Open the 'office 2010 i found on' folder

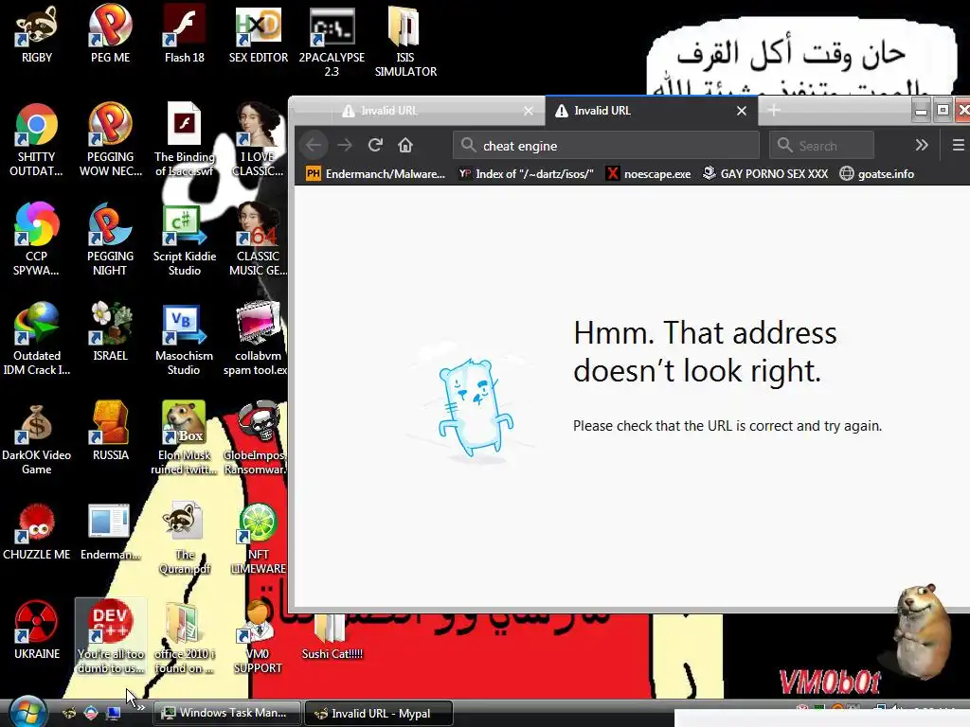click(x=185, y=638)
